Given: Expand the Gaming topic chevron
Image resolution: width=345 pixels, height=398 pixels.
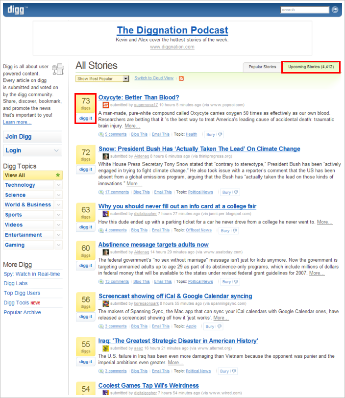Looking at the screenshot, I should click(x=59, y=245).
